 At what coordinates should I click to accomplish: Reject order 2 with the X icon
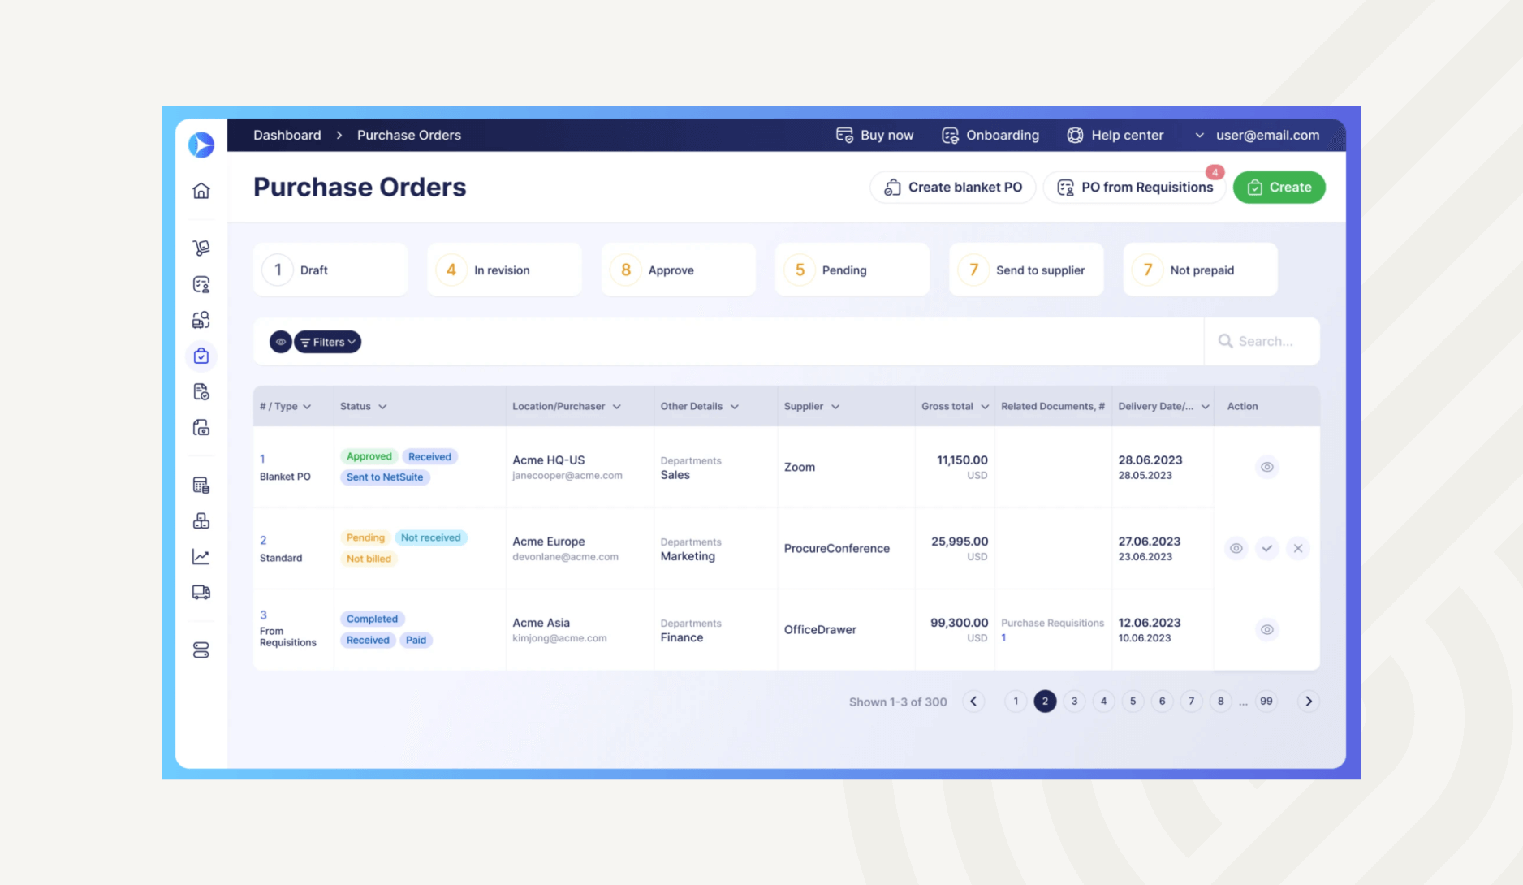[1298, 548]
